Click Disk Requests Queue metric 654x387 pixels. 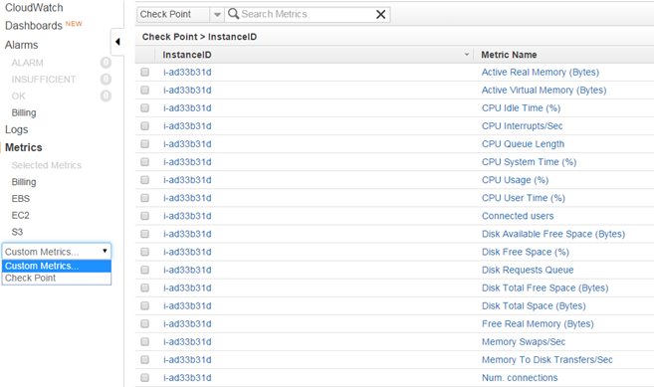click(528, 270)
